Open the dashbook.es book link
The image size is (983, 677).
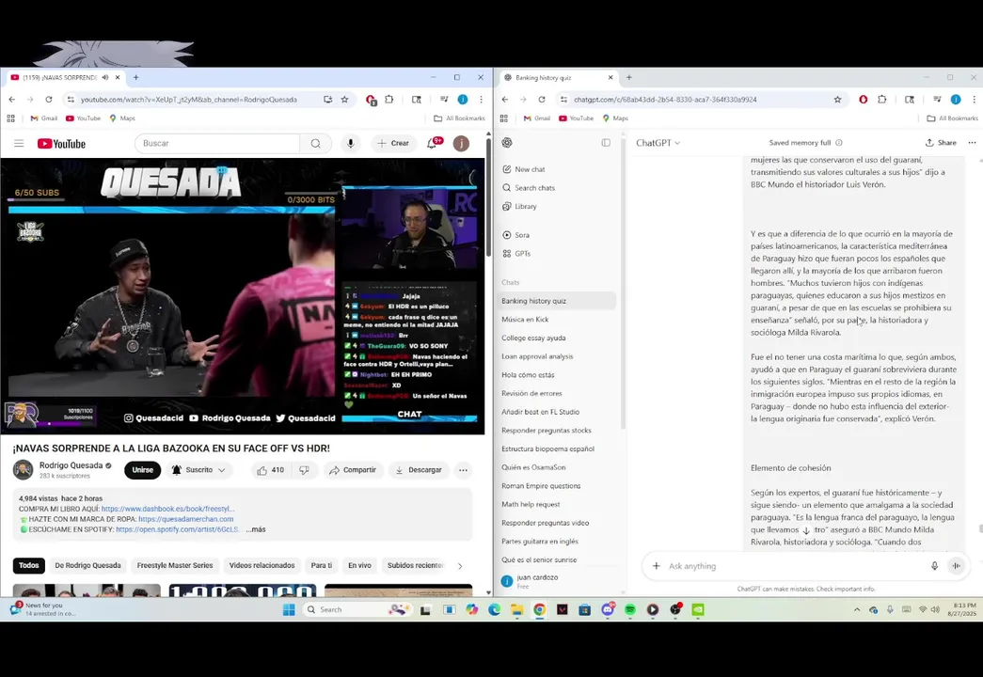[x=168, y=509]
